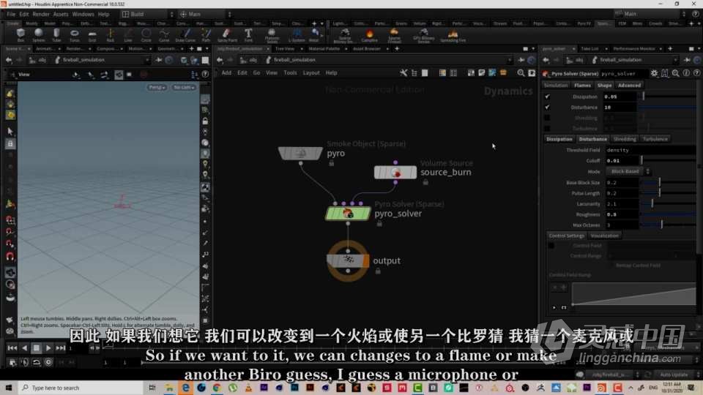Toggle lock flag under pyro node
The image size is (703, 395).
(x=331, y=164)
